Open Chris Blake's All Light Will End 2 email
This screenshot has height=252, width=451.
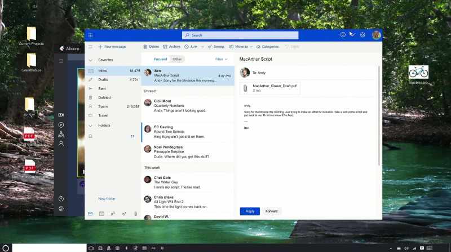tap(188, 202)
